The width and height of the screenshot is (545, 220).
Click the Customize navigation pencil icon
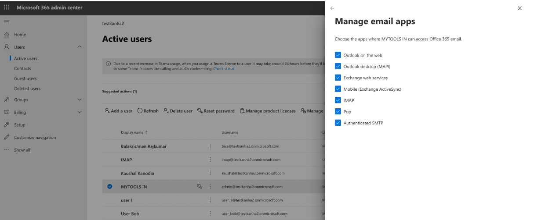(x=7, y=137)
